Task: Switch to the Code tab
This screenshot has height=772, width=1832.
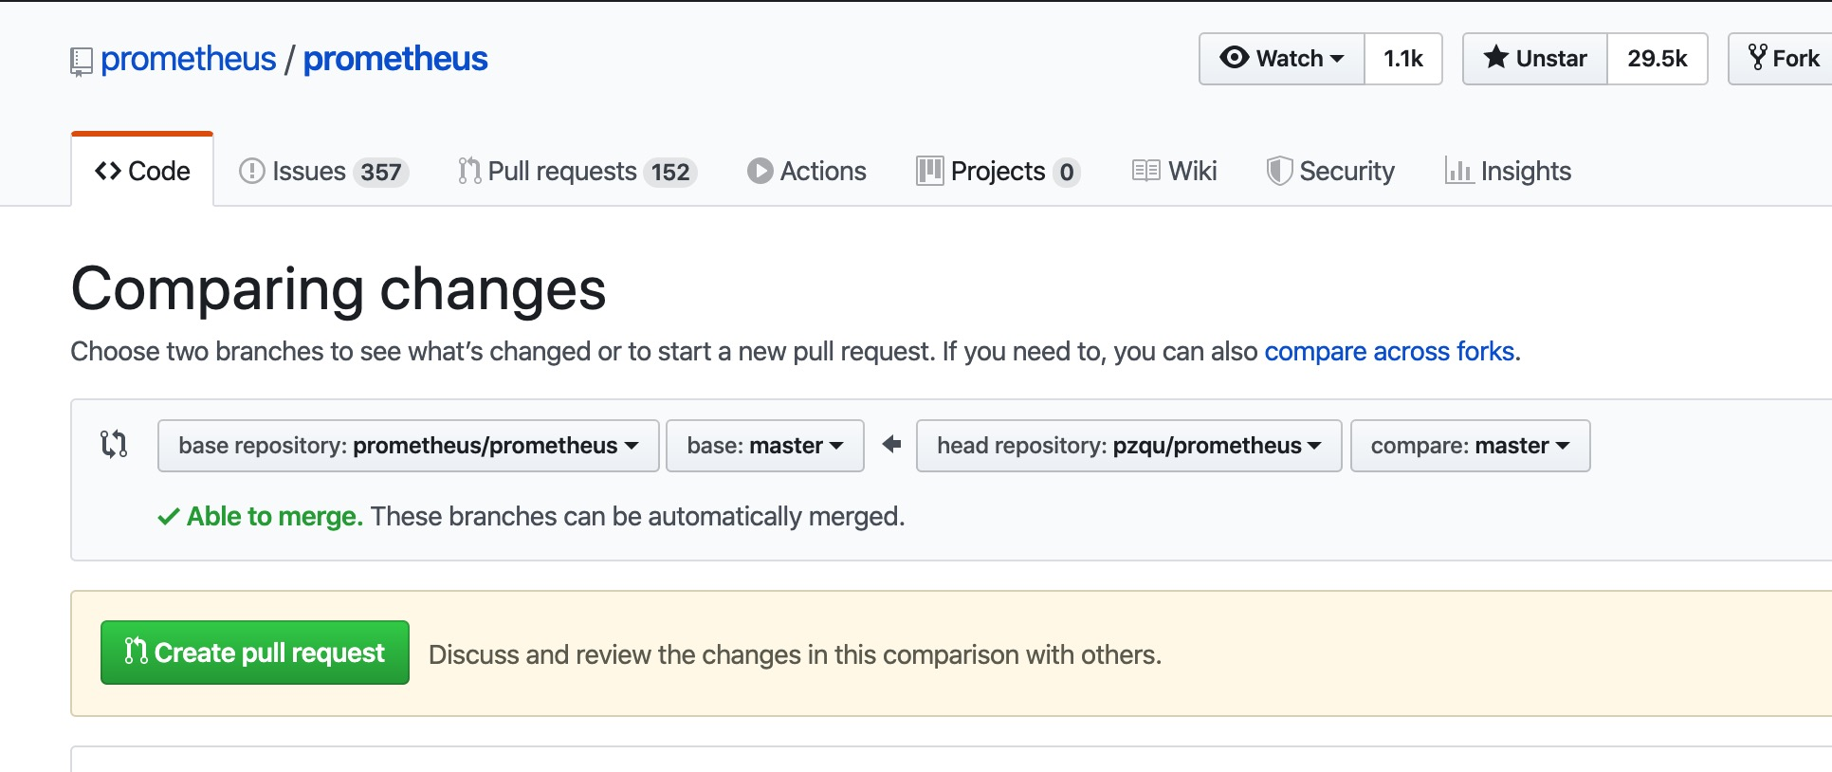Action: 142,171
